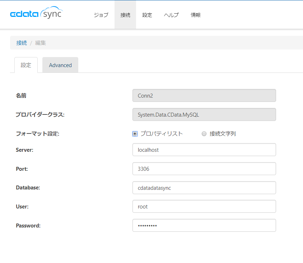Select the 接続文字列 radio button
The width and height of the screenshot is (303, 263).
(x=204, y=133)
